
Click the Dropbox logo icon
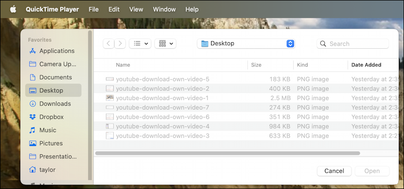point(32,117)
